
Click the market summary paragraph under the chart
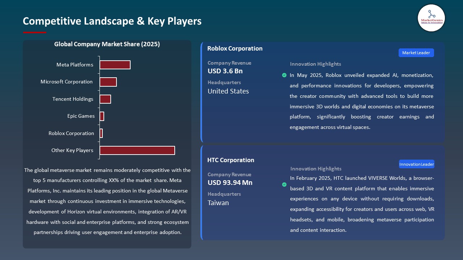[107, 201]
